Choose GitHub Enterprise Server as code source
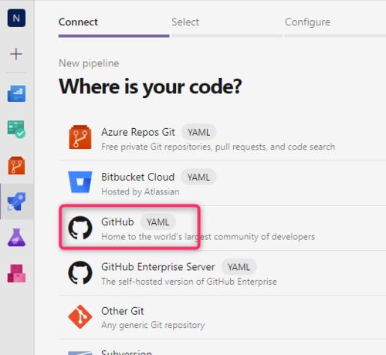Viewport: 386px width, 355px height. [222, 273]
